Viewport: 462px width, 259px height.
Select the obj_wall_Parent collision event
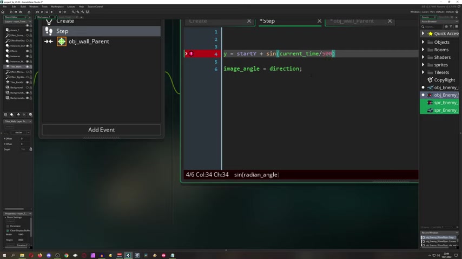coord(102,42)
